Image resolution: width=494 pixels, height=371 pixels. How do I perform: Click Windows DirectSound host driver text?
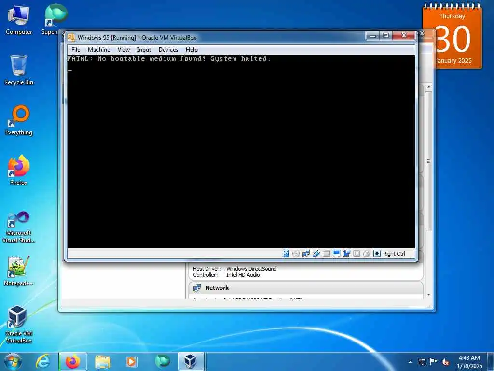pos(251,269)
